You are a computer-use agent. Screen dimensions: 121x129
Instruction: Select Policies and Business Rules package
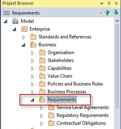[x=75, y=84]
